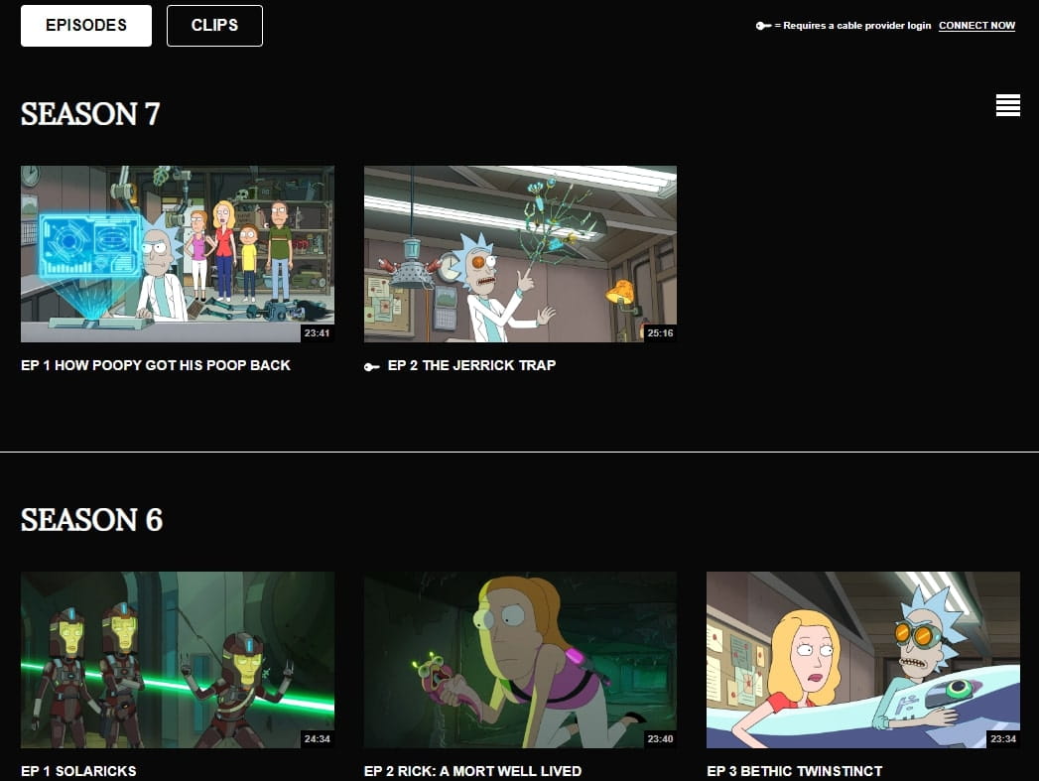Play the Solaricks episode thumbnail
The width and height of the screenshot is (1039, 781).
(x=178, y=659)
